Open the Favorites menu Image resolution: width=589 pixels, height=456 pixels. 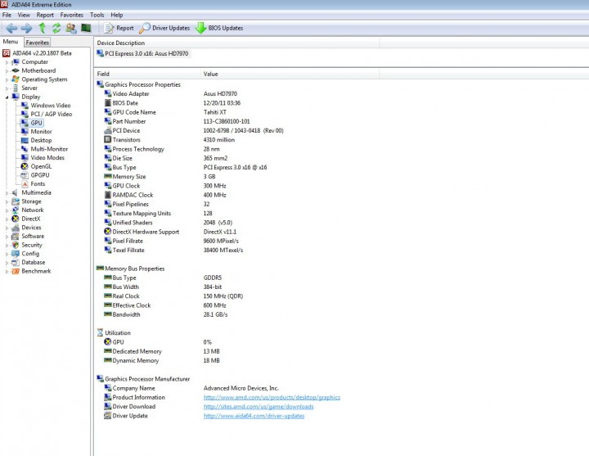[x=72, y=15]
